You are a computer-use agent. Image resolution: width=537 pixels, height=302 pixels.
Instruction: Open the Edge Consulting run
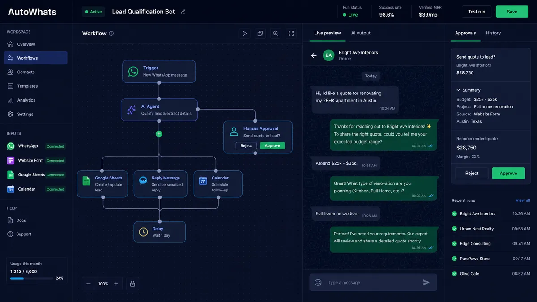pos(491,244)
